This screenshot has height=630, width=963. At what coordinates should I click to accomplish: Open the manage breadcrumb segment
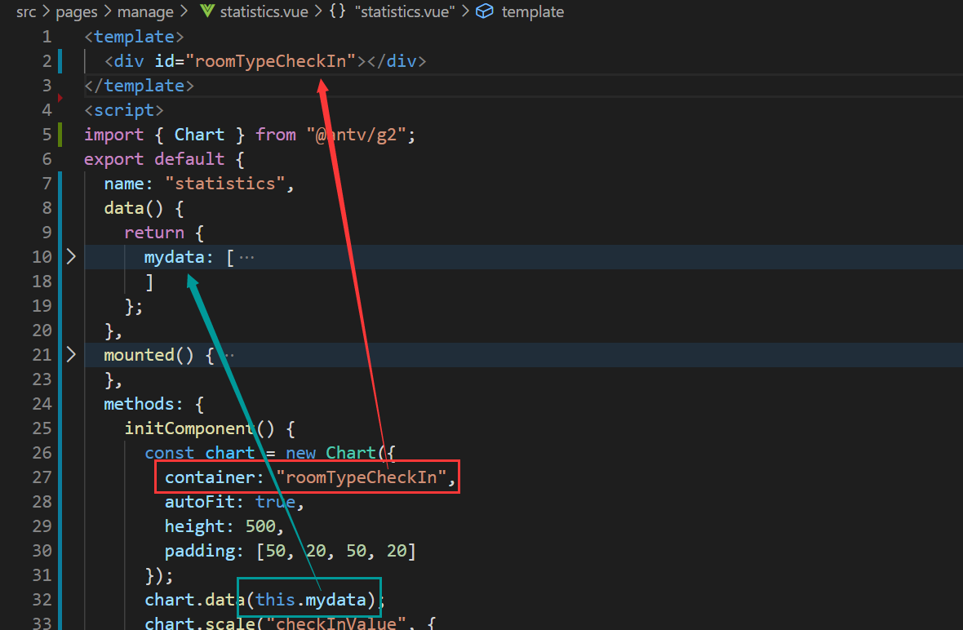[145, 11]
